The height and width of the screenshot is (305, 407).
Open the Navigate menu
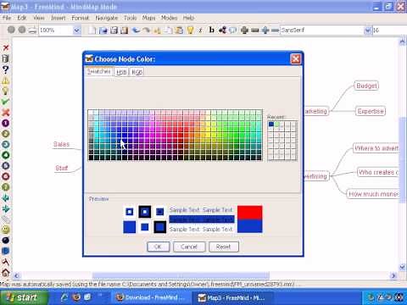[x=107, y=18]
